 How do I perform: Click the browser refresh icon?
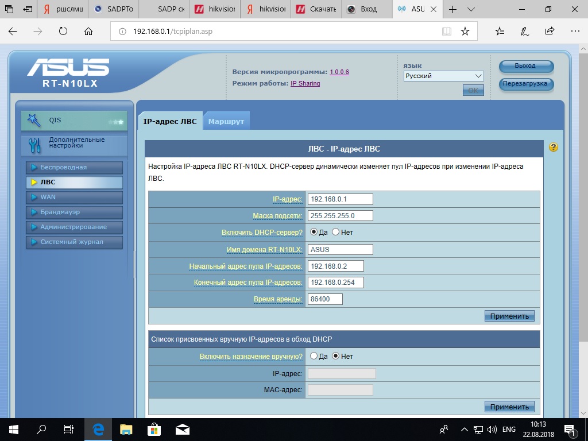pos(63,31)
